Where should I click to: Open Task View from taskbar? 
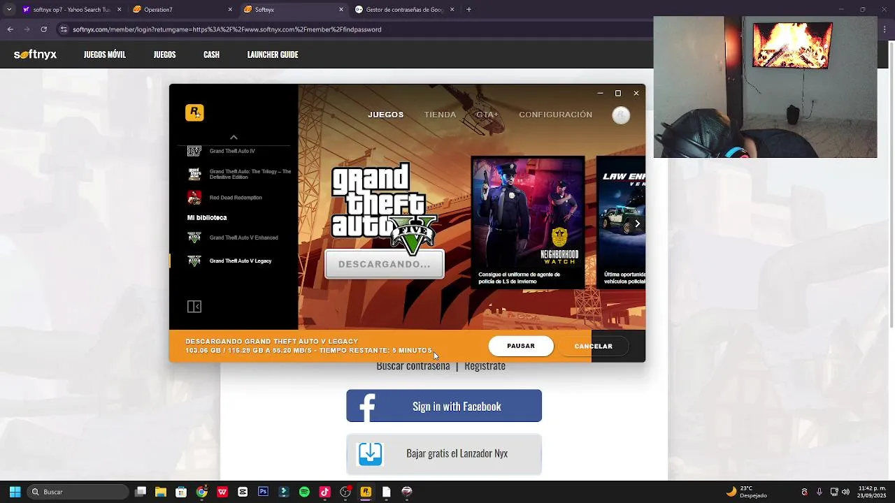pos(141,492)
